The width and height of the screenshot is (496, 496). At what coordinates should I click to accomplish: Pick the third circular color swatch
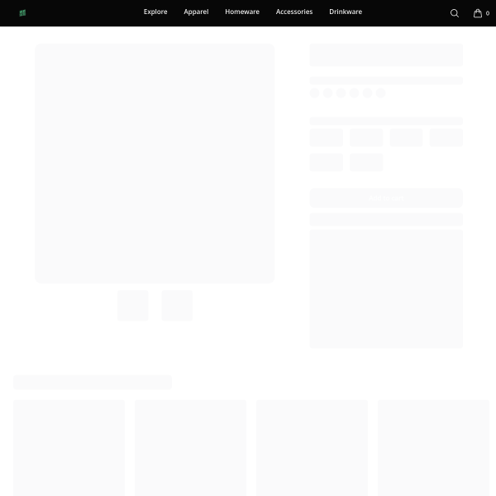pyautogui.click(x=341, y=93)
